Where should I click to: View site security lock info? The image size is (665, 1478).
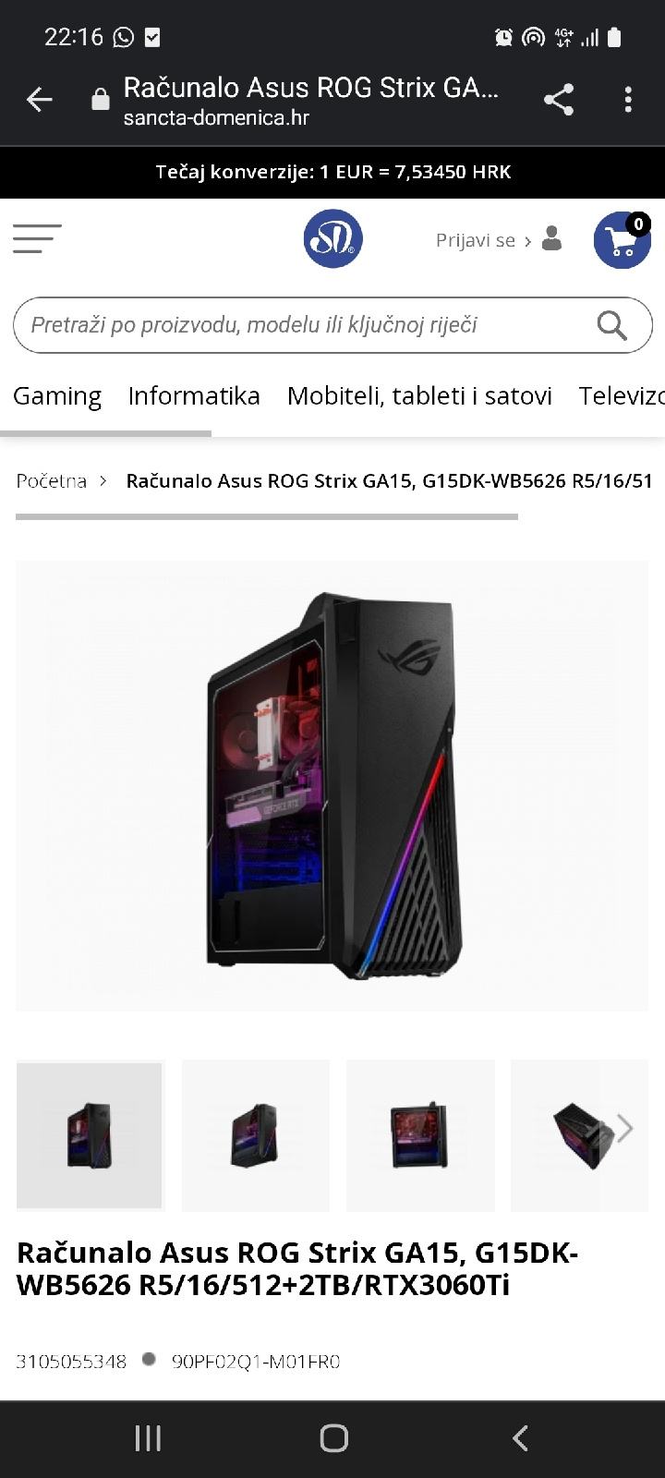101,100
